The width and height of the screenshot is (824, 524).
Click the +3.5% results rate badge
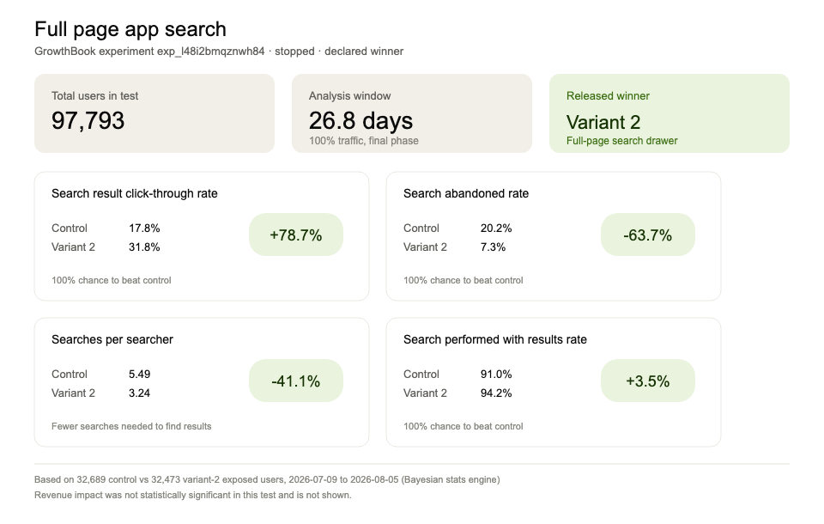tap(648, 381)
